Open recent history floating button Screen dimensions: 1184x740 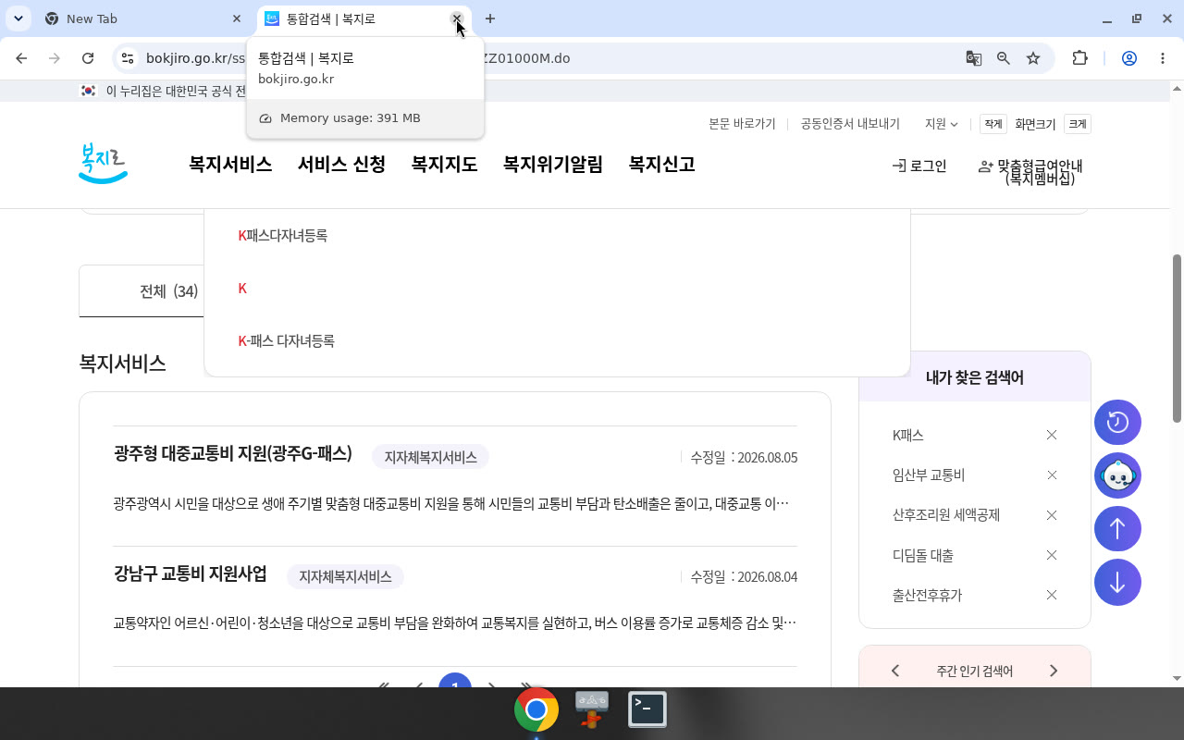click(x=1117, y=423)
